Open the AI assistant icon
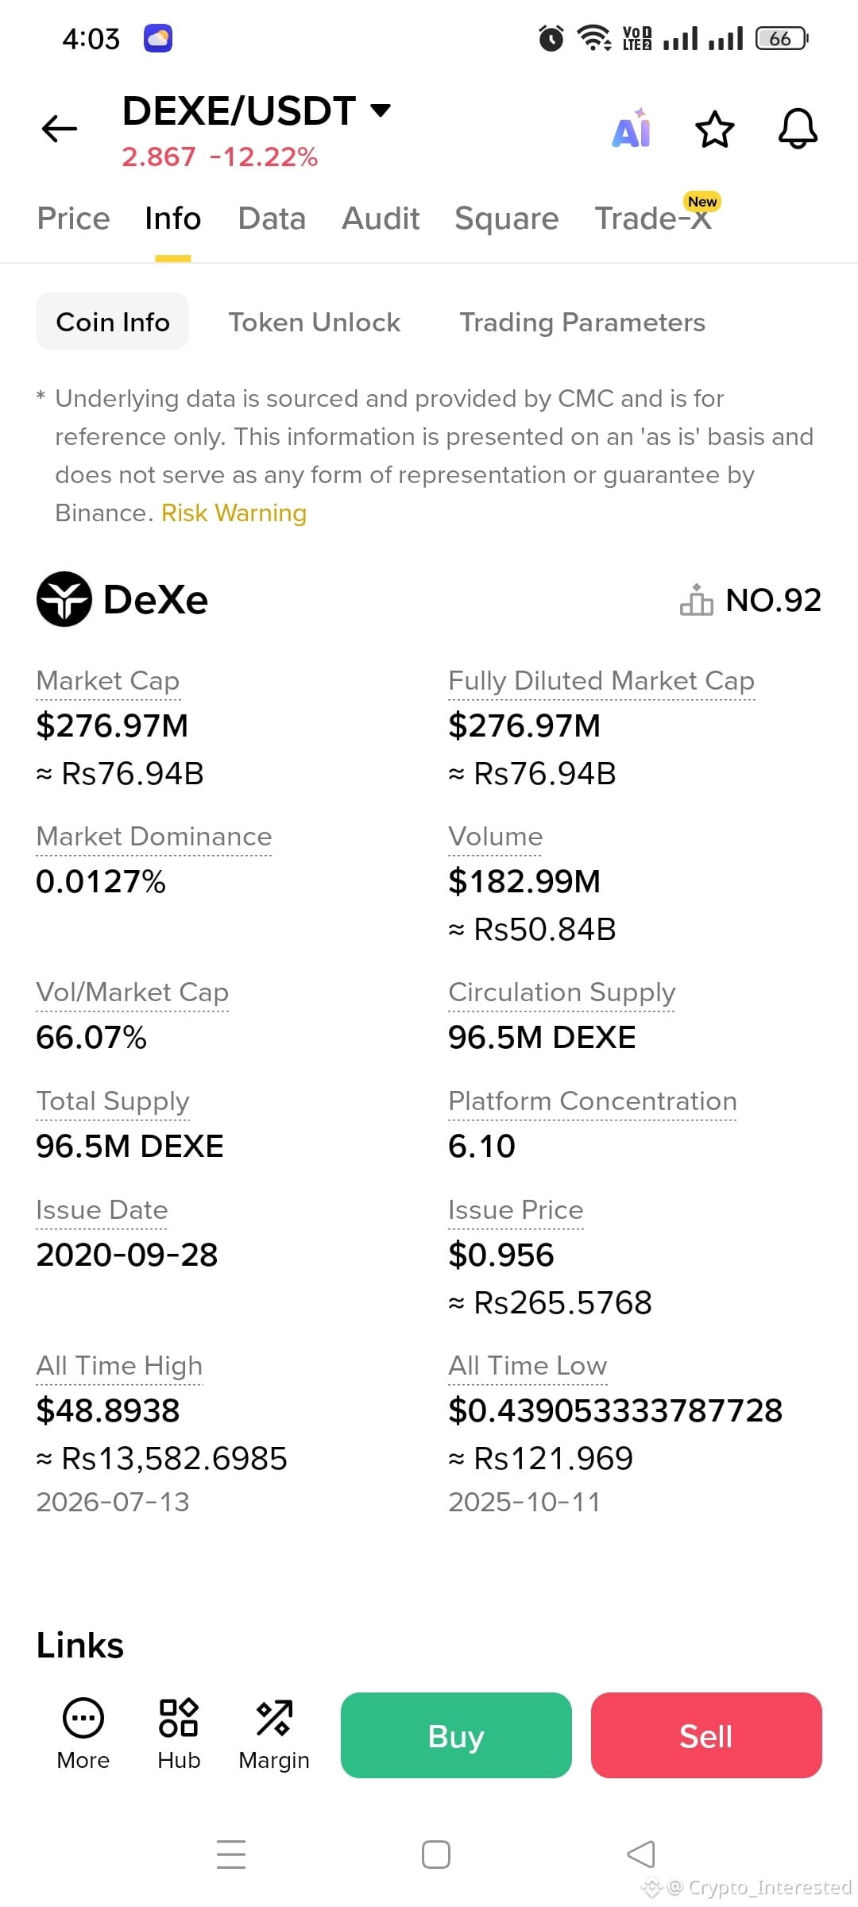 [632, 129]
